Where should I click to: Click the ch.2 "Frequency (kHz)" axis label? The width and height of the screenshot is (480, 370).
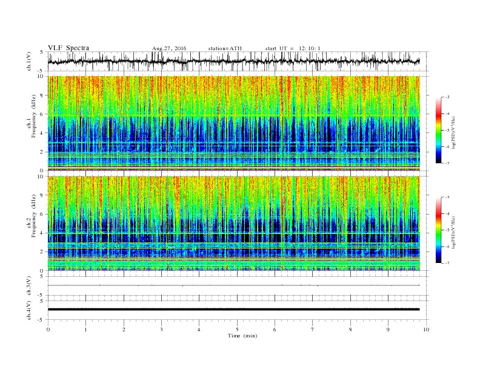(x=34, y=216)
